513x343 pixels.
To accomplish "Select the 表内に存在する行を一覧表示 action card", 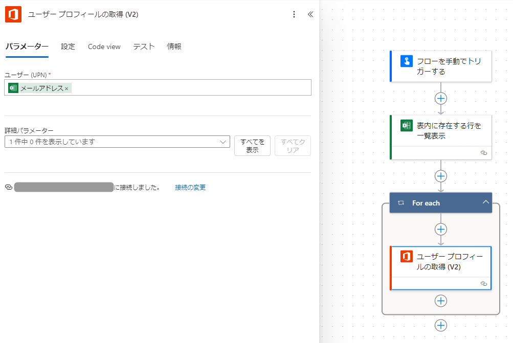I will (x=441, y=138).
